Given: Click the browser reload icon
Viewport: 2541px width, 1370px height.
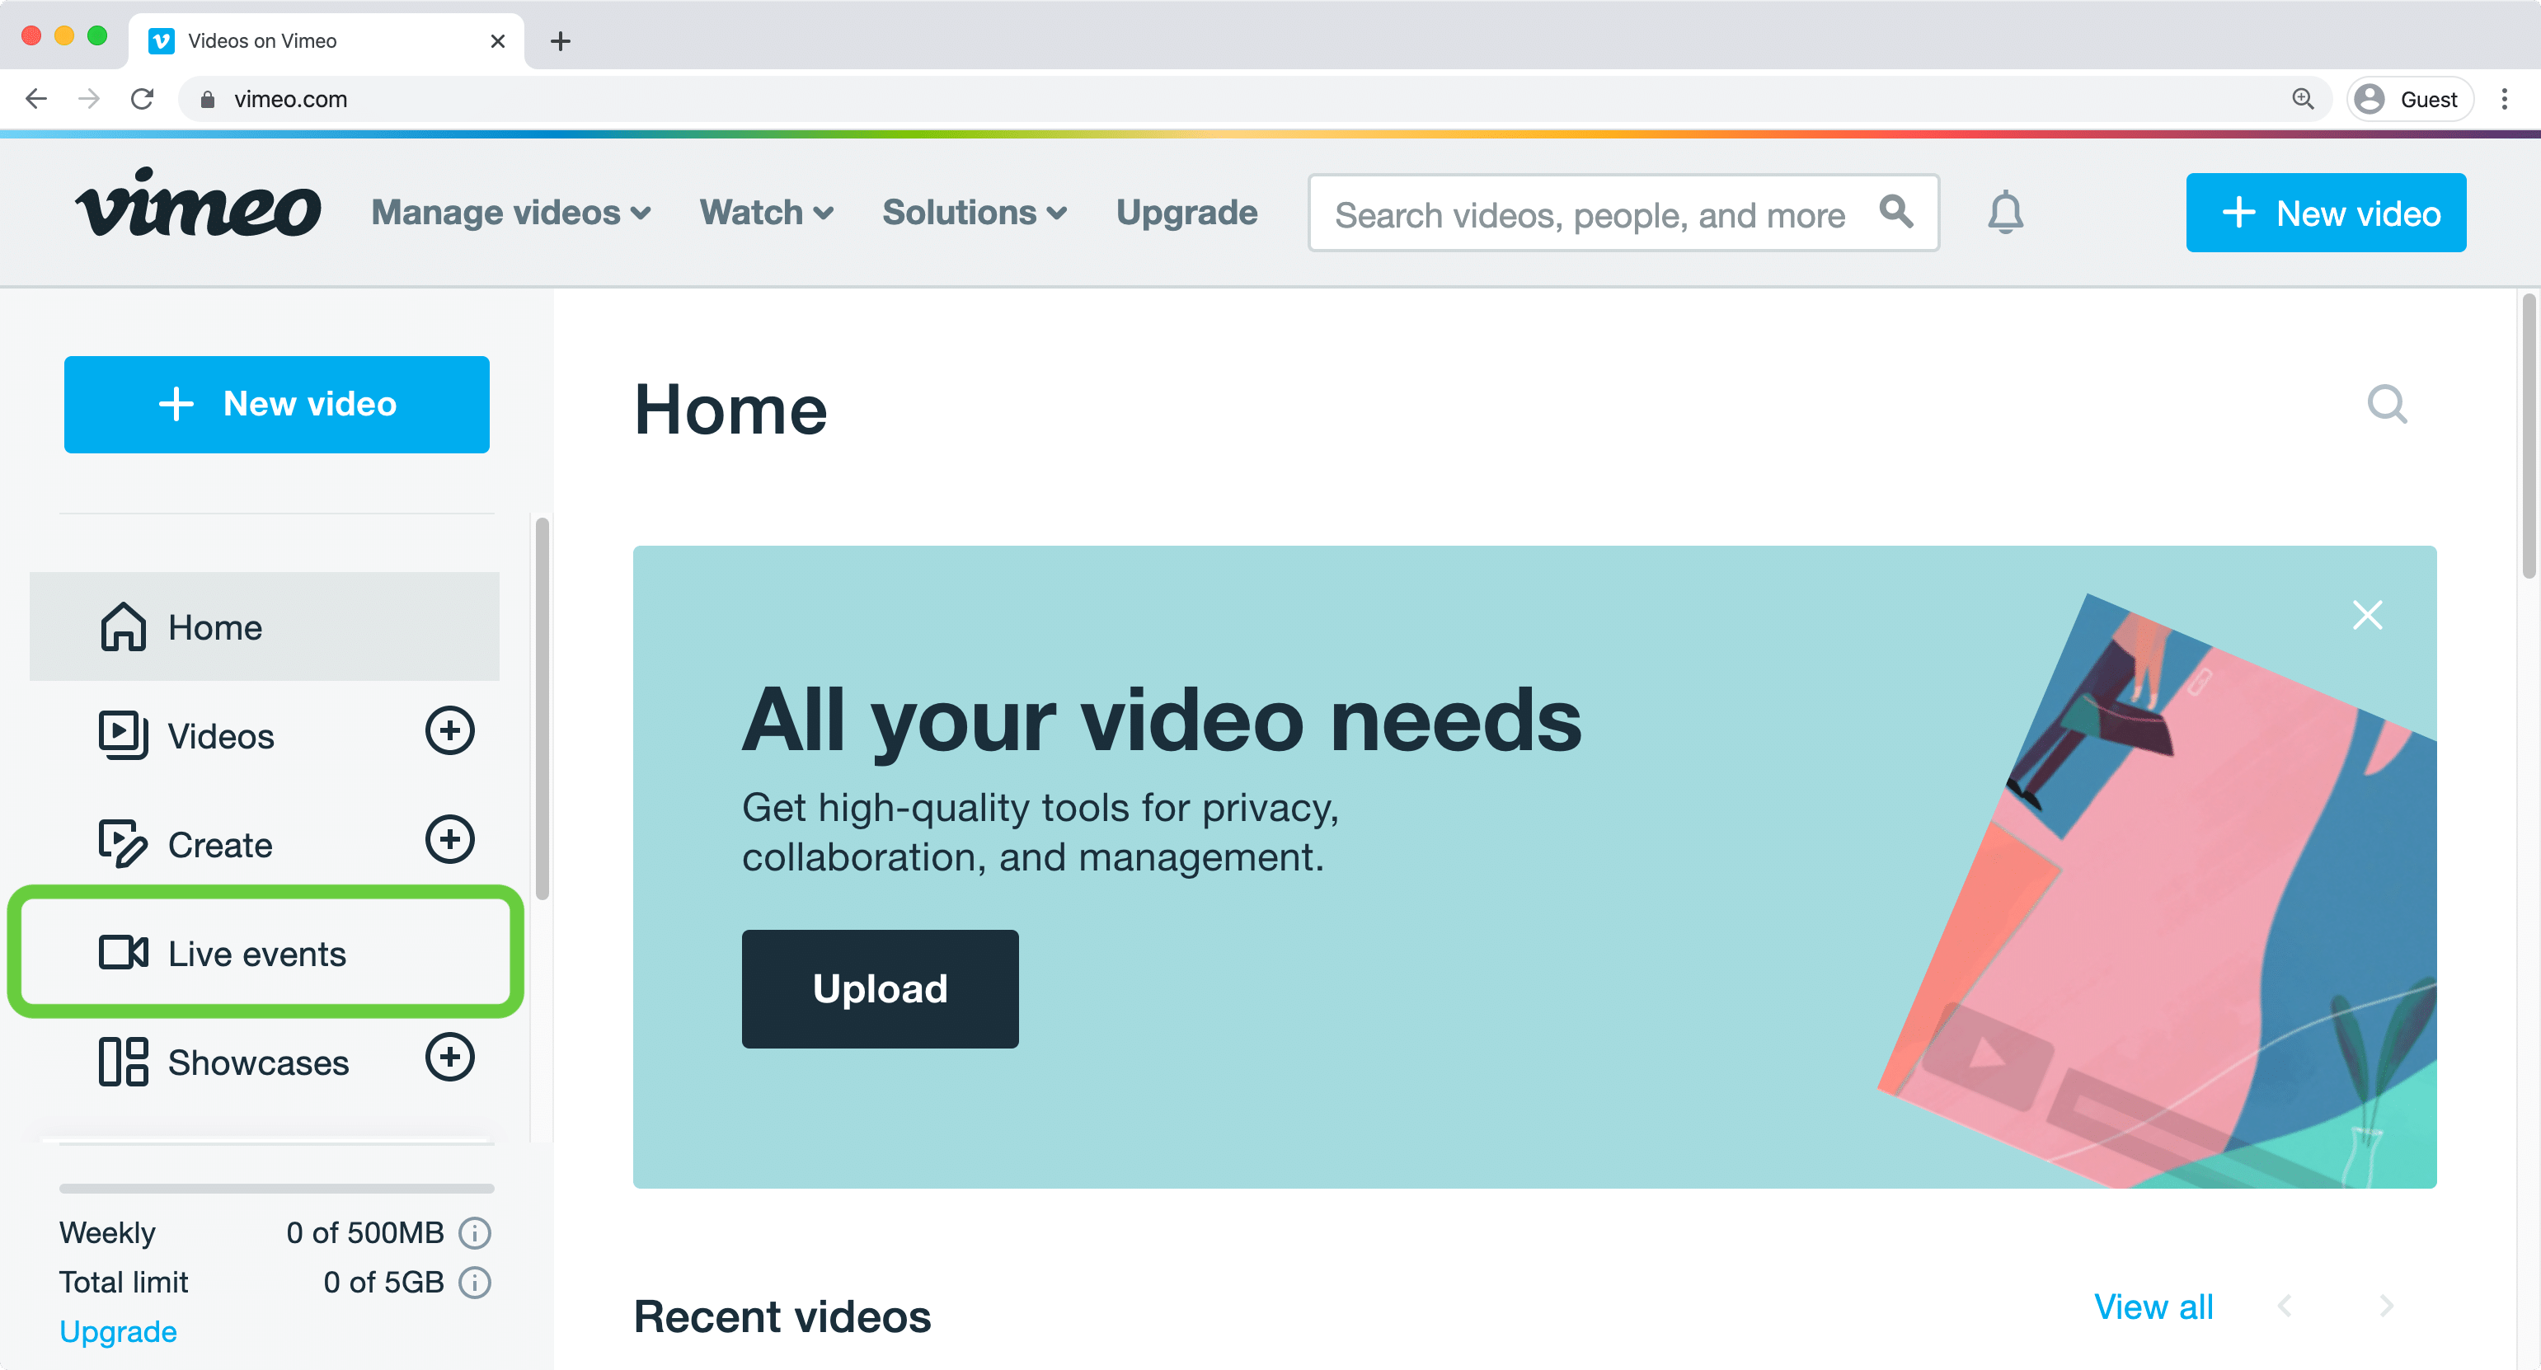Looking at the screenshot, I should point(143,100).
